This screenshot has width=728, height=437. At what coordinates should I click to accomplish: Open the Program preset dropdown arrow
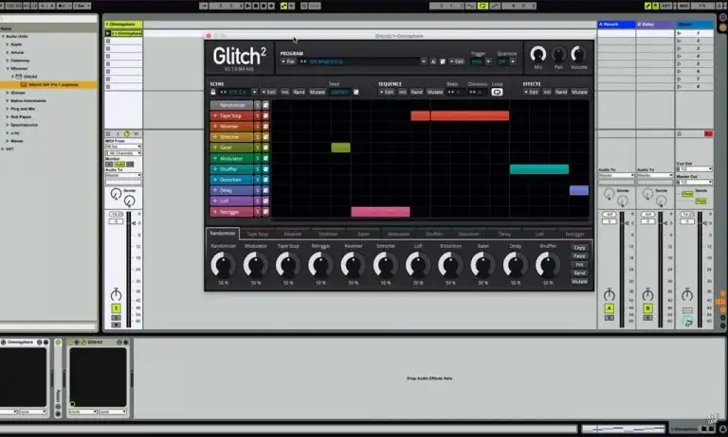click(424, 61)
